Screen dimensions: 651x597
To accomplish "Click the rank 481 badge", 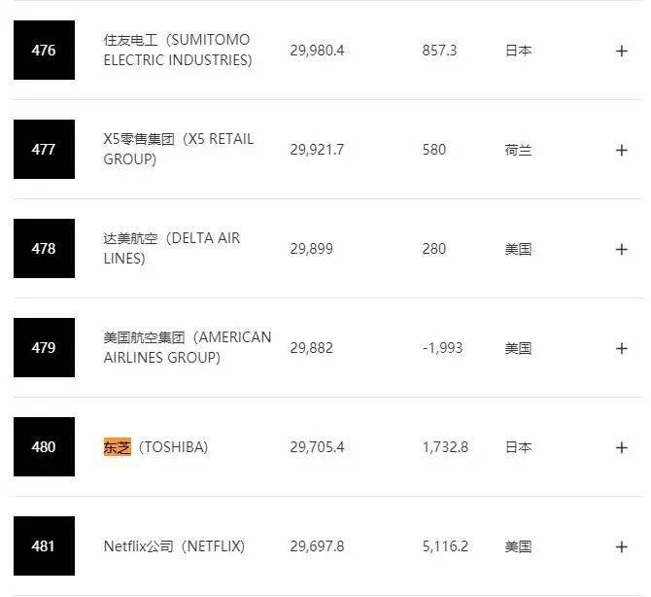I will pyautogui.click(x=44, y=546).
